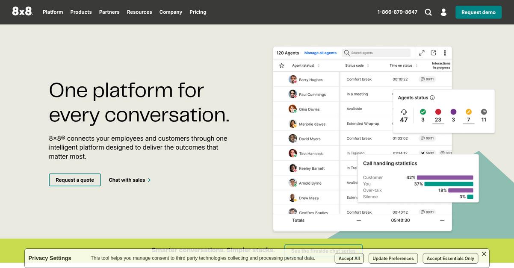514x268 pixels.
Task: Click the chat 00:11 badge in David Myers row
Action: (427, 138)
